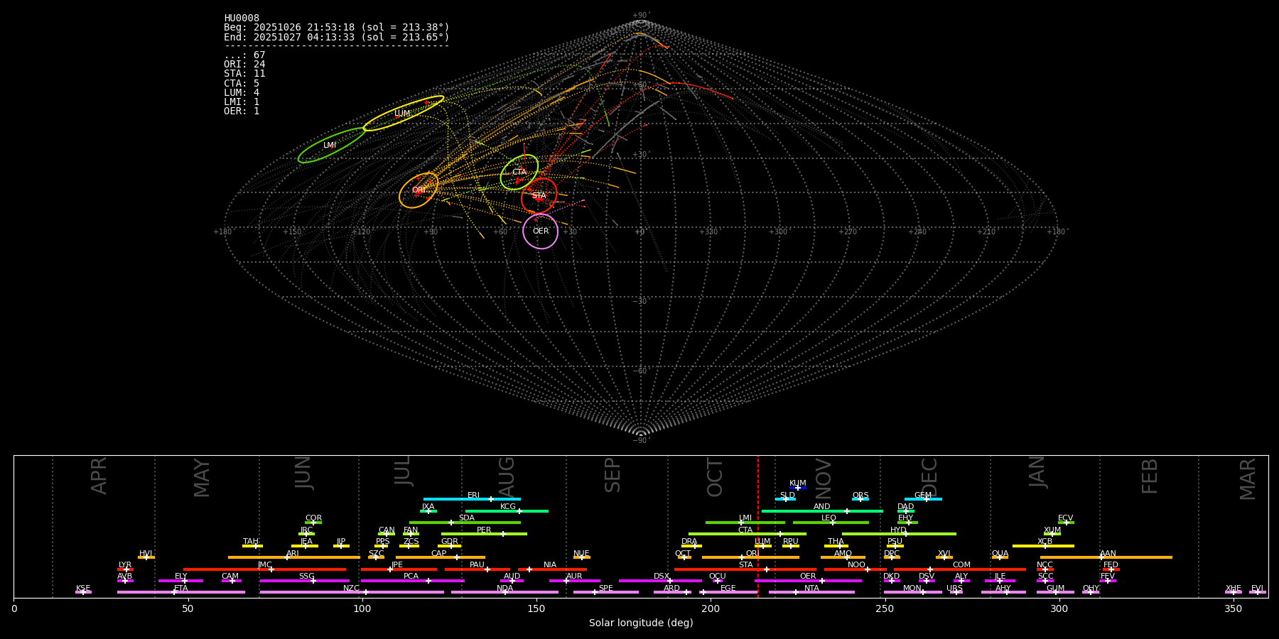Click the -90° south pole marker
This screenshot has width=1279, height=639.
tap(640, 440)
